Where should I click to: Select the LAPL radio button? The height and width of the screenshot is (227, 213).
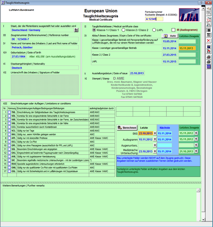(154, 30)
